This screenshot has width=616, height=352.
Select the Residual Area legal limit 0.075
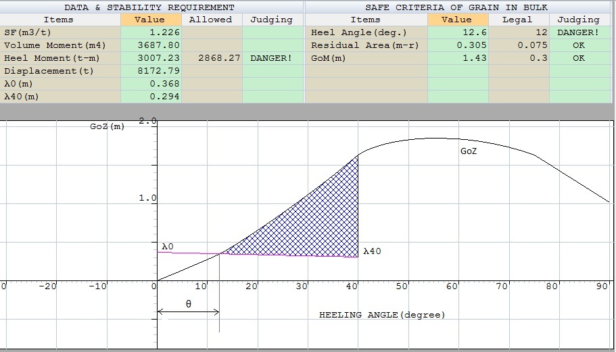click(519, 45)
